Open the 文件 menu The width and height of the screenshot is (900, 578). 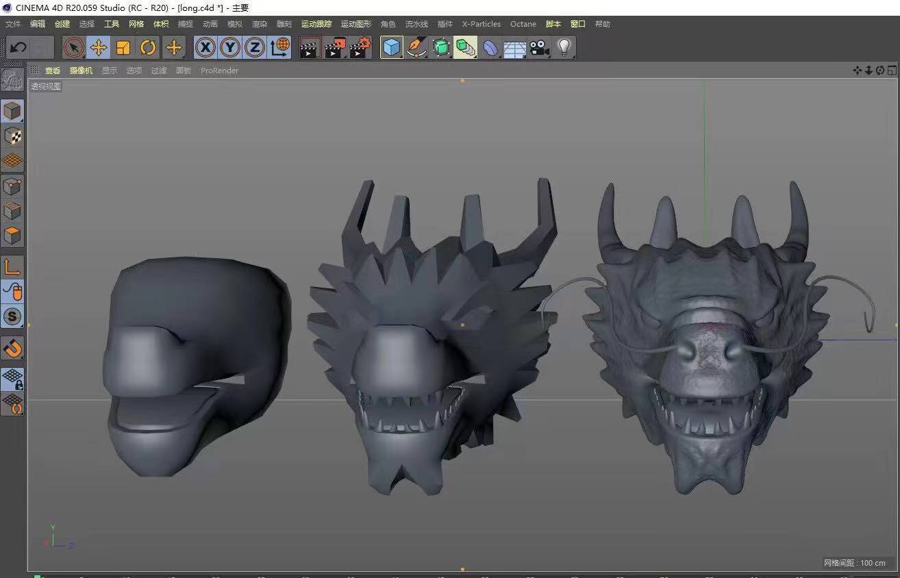point(13,24)
